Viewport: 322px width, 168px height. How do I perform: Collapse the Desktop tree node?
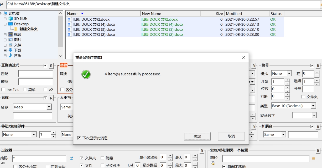(5, 24)
